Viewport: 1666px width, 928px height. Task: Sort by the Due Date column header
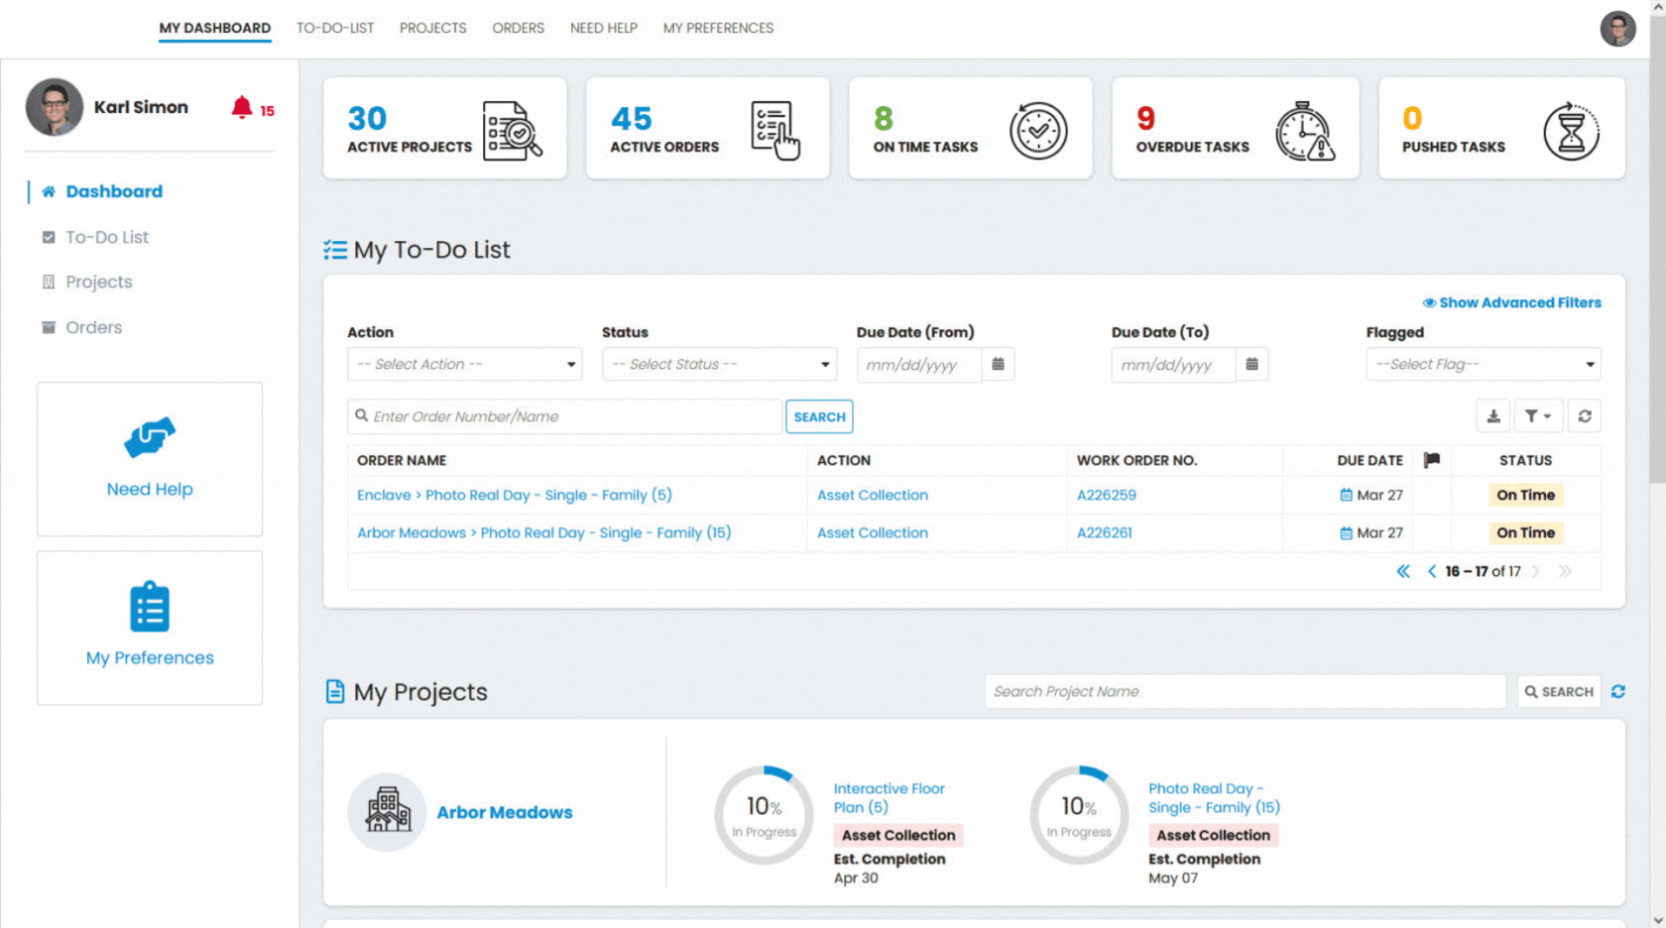(x=1369, y=460)
